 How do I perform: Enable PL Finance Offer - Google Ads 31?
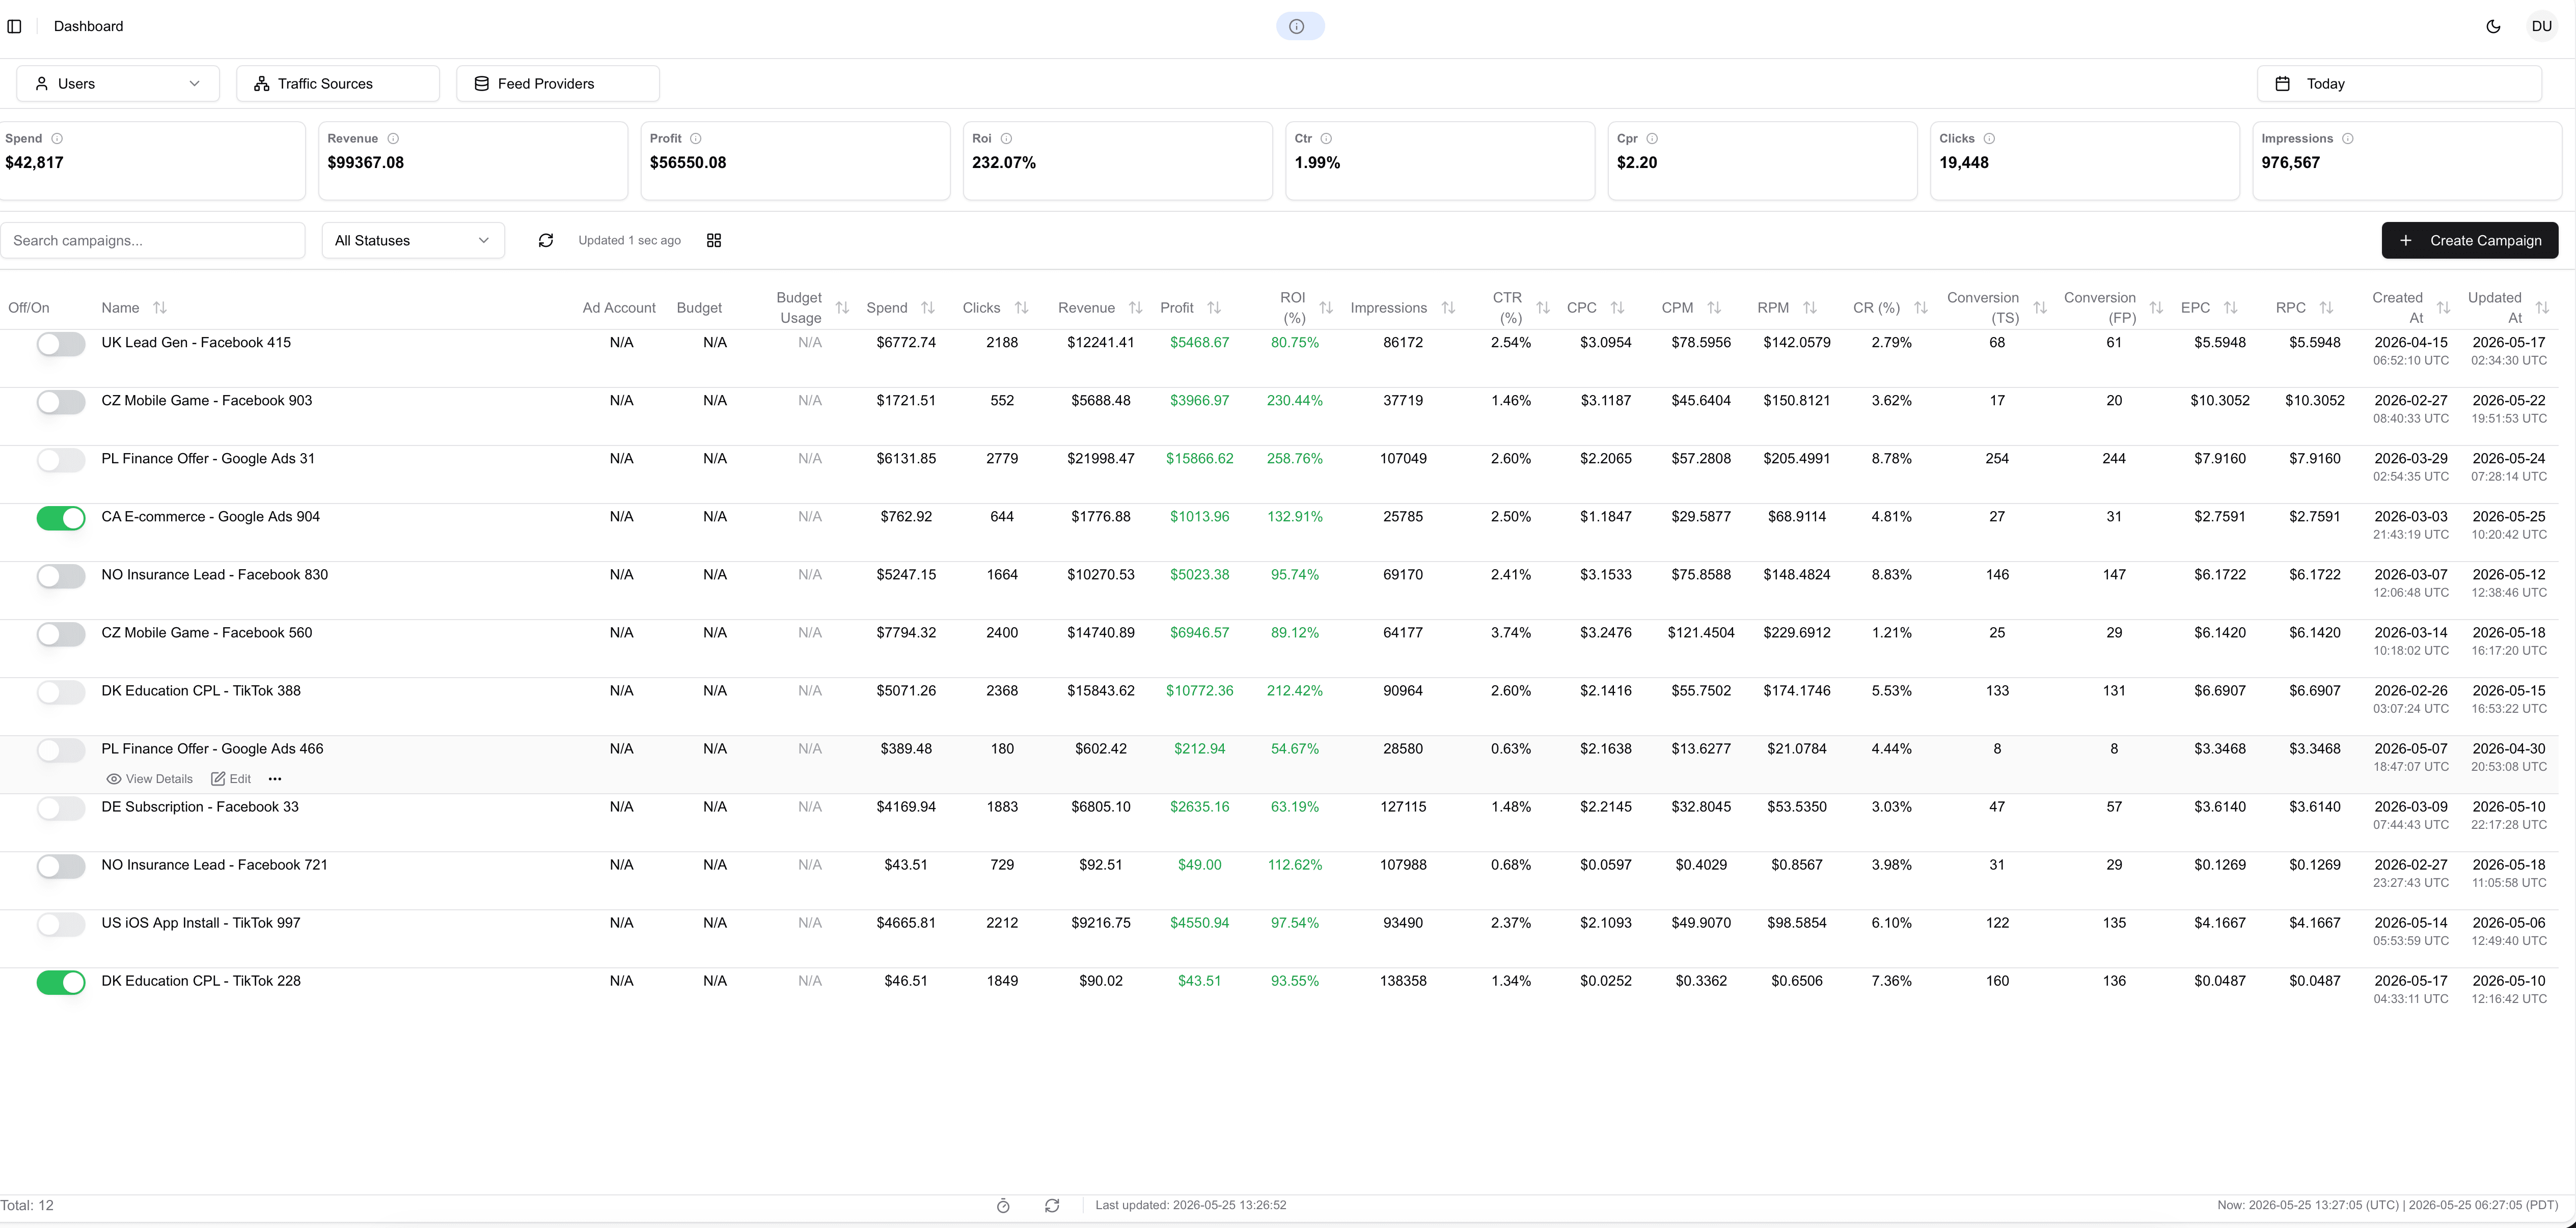click(x=61, y=460)
